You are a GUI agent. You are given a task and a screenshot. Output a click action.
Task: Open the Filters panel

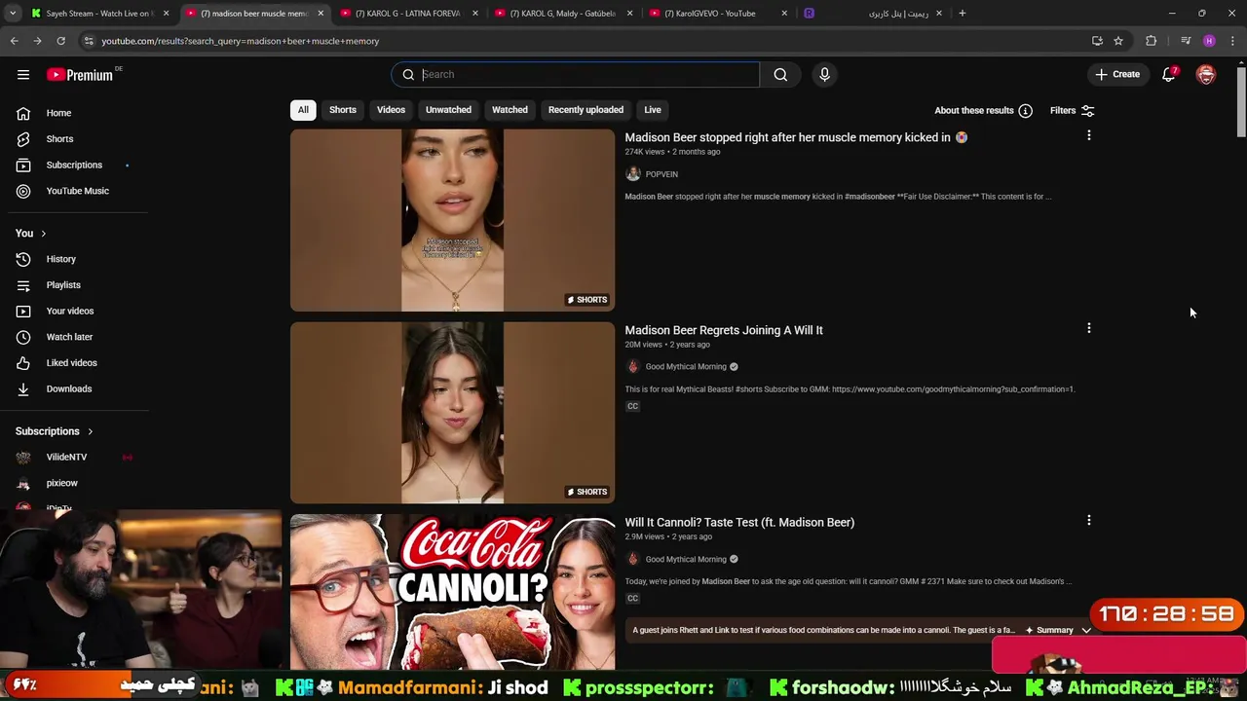pos(1072,111)
